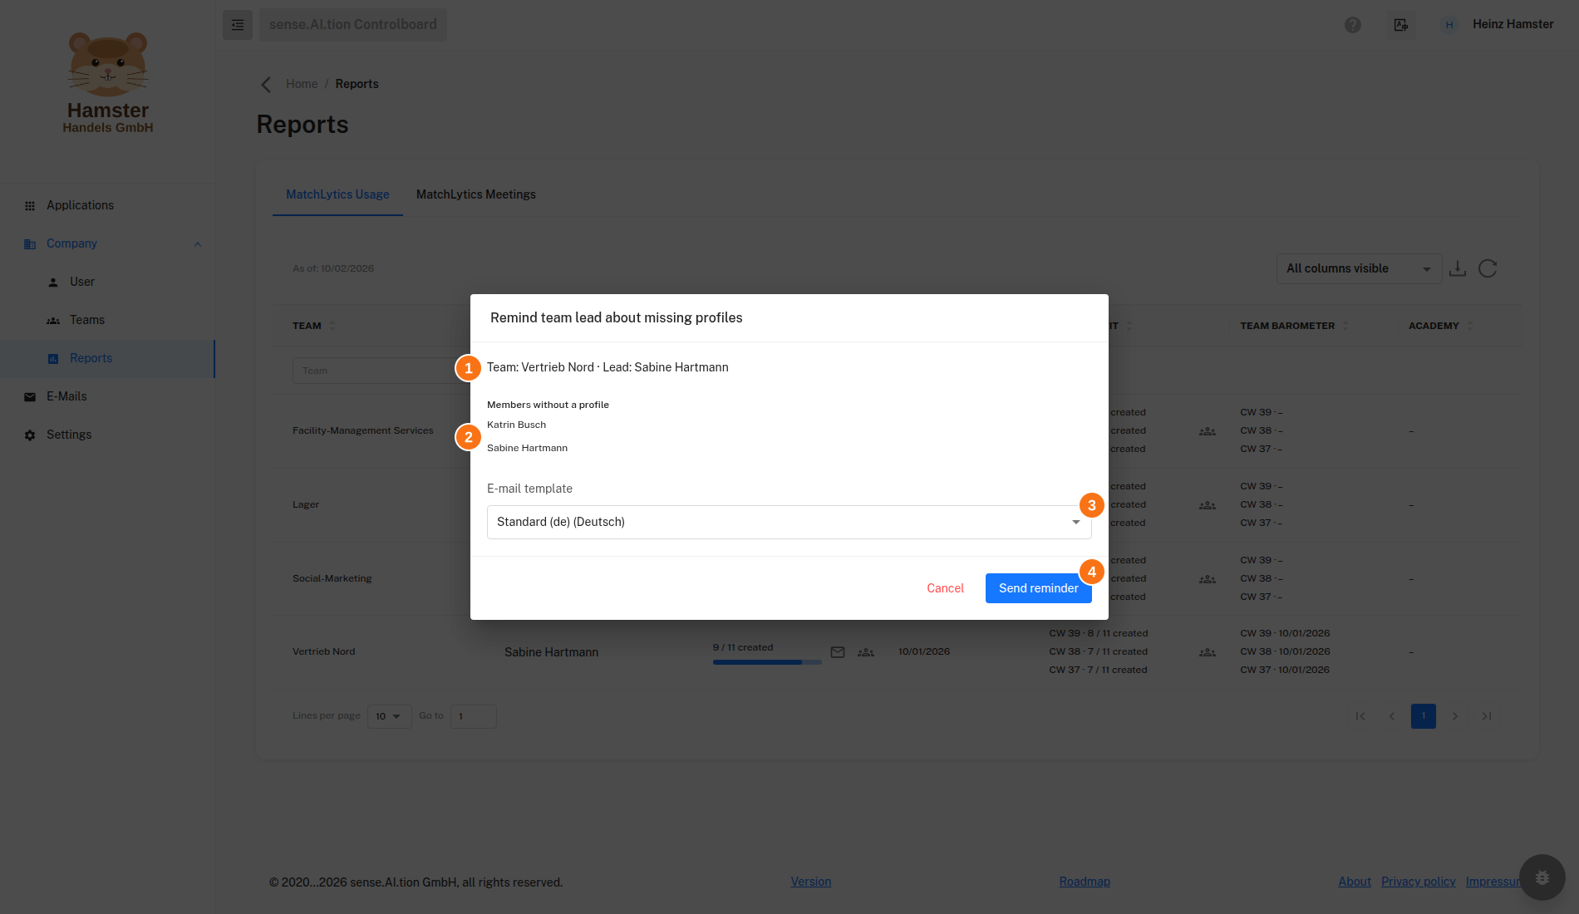Switch to MatchLytics Meetings tab

(x=476, y=194)
